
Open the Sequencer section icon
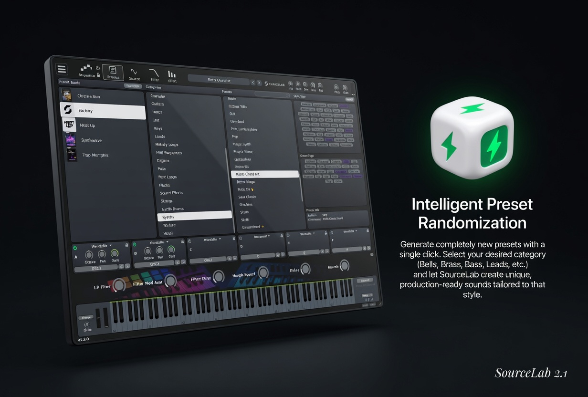[86, 68]
